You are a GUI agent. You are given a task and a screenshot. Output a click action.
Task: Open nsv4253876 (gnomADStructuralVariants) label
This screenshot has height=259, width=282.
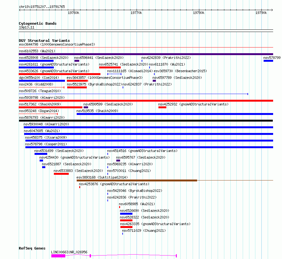[x=114, y=184]
